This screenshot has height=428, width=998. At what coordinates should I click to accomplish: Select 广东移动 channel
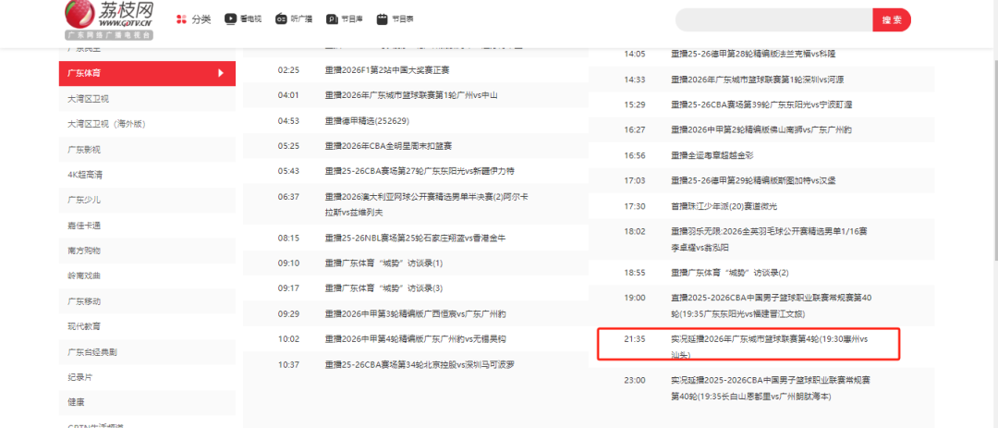[x=147, y=301]
